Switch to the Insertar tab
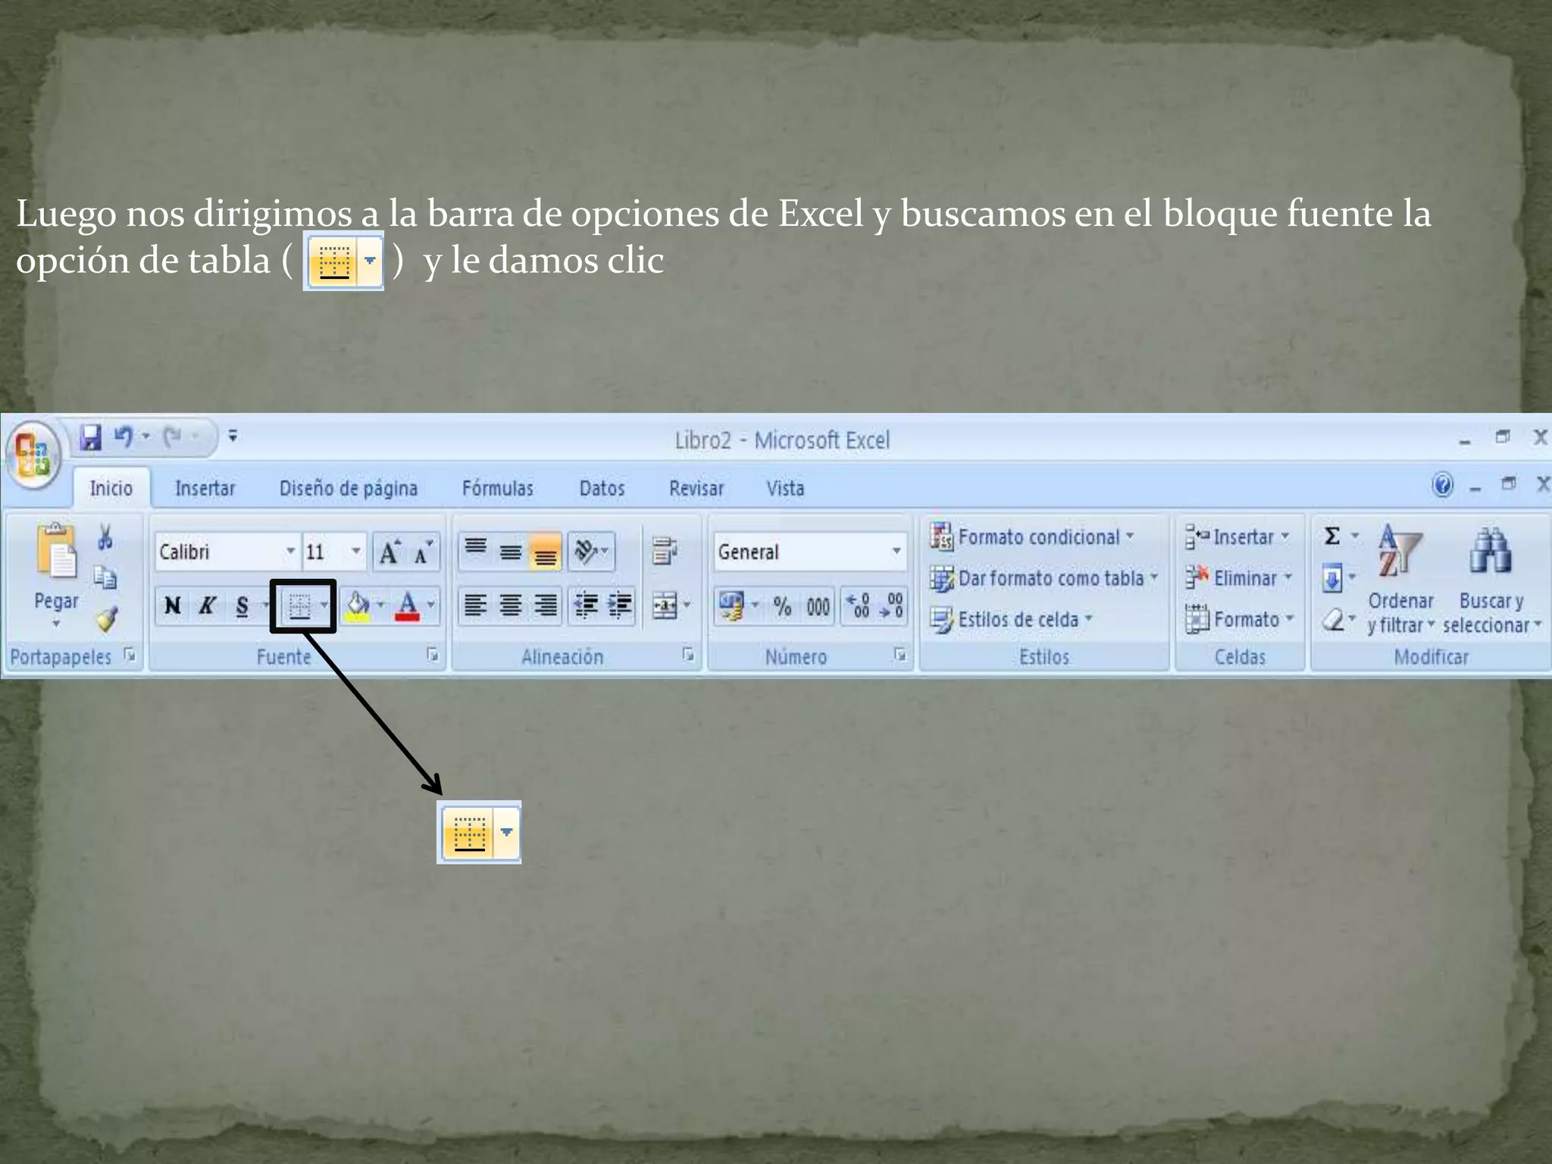 (205, 488)
